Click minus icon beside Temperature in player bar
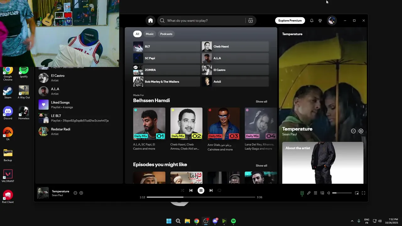Image resolution: width=402 pixels, height=226 pixels. (x=75, y=193)
